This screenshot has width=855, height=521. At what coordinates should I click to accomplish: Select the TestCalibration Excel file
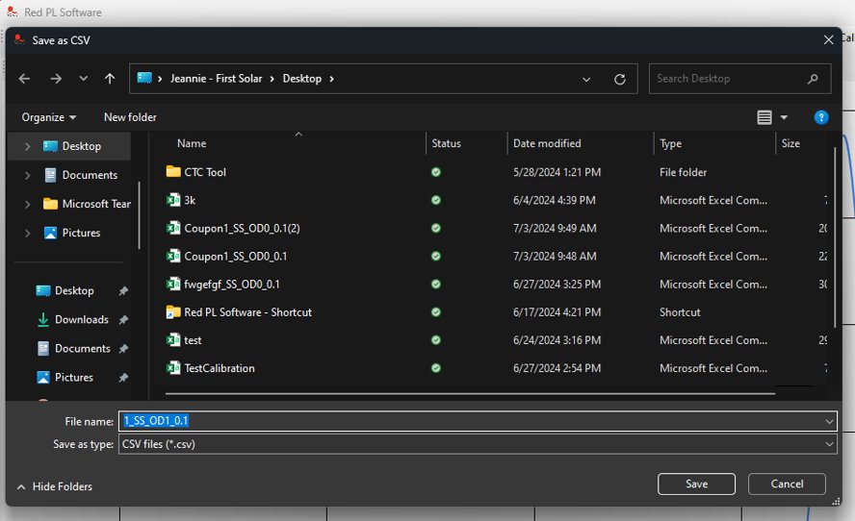click(220, 368)
